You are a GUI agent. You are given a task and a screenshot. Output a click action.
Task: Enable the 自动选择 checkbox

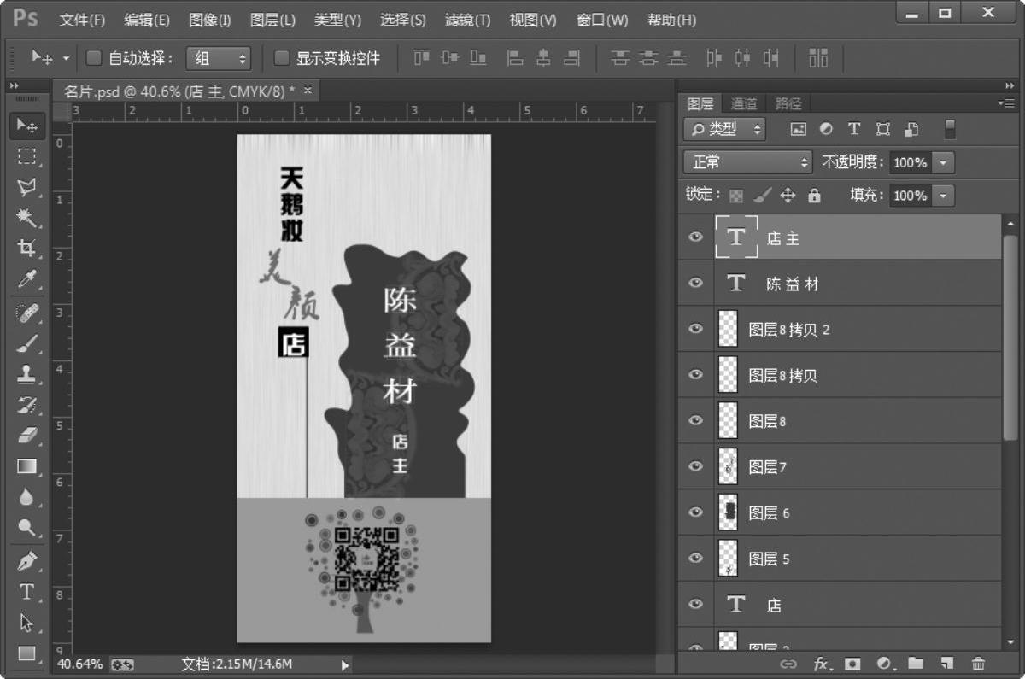click(x=94, y=58)
